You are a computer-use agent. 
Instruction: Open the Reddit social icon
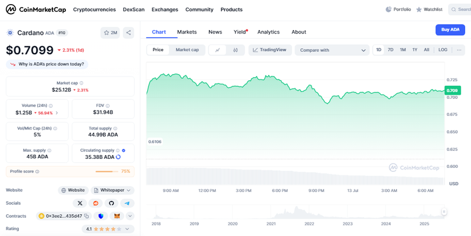(x=95, y=203)
